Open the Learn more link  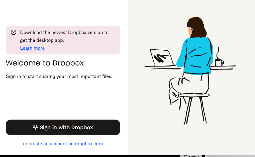point(33,48)
